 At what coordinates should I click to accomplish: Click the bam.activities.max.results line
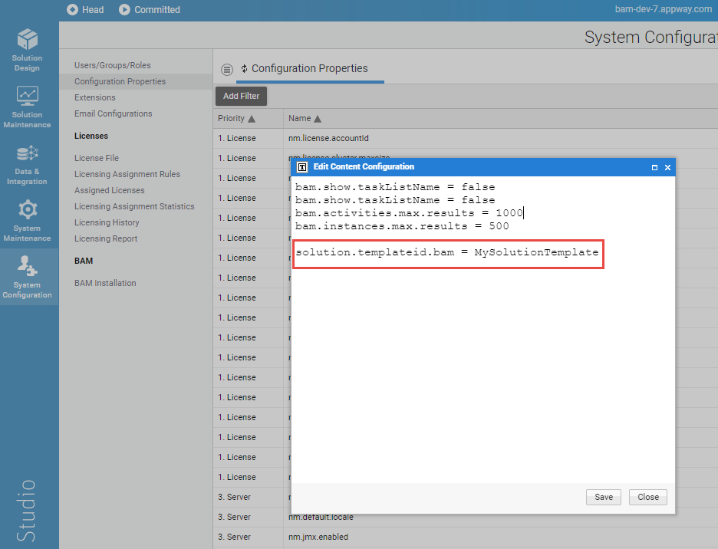point(409,213)
